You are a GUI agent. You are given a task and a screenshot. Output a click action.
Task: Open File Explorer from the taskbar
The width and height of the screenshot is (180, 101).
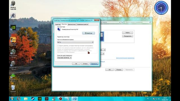click(26, 99)
